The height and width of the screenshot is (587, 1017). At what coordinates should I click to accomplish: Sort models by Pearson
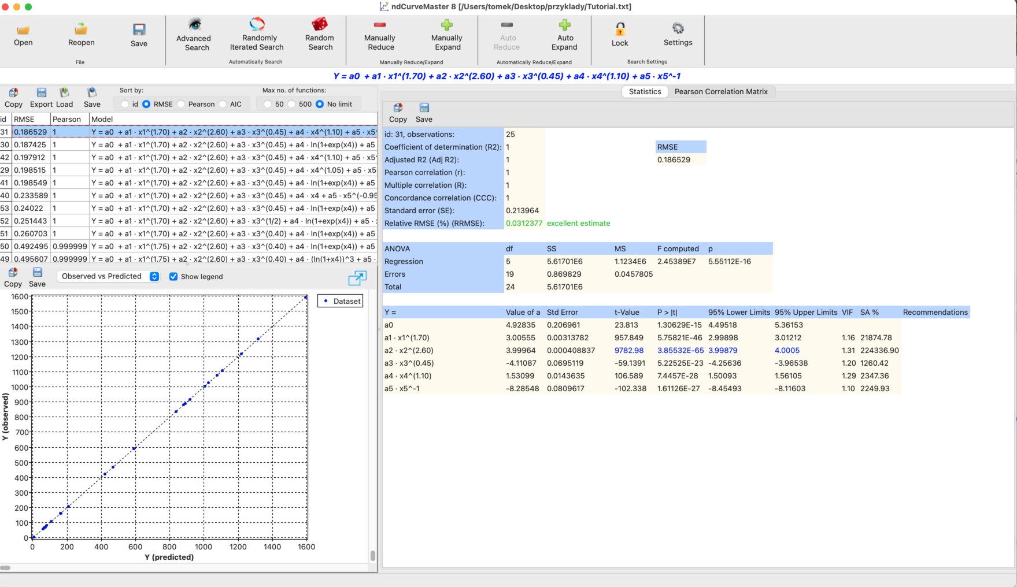click(182, 104)
